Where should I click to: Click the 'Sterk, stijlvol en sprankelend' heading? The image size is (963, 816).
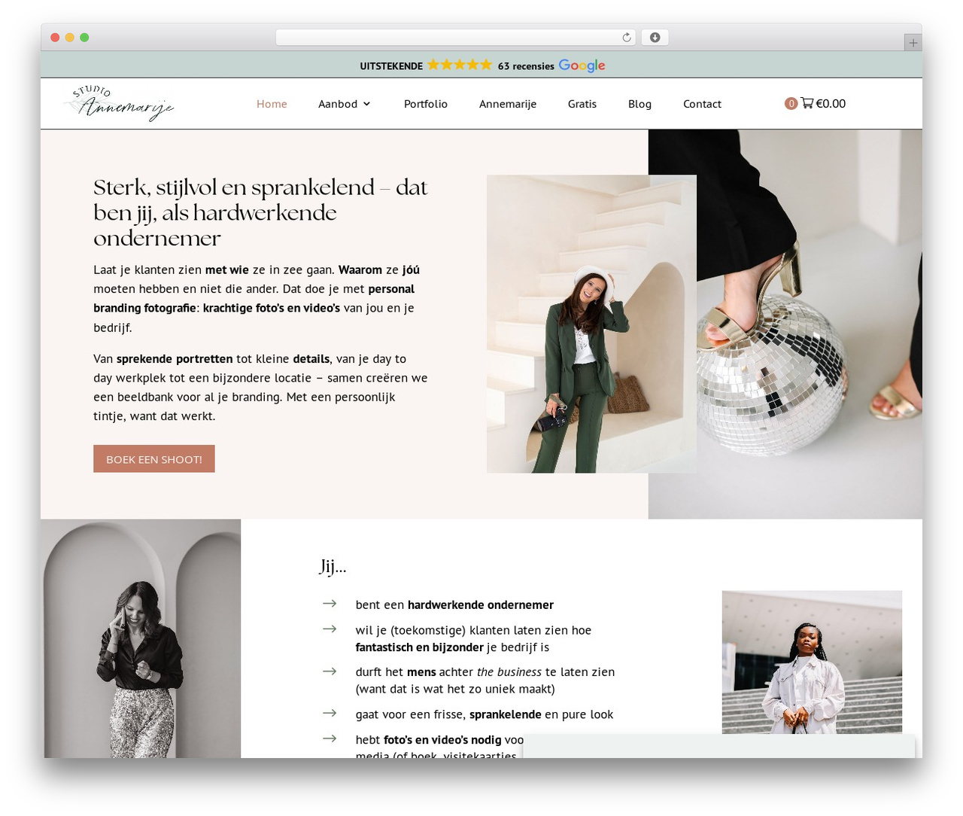[x=260, y=212]
